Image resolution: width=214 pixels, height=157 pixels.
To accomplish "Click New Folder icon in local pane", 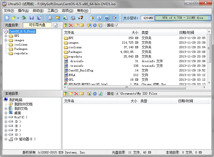I will 71,94.
